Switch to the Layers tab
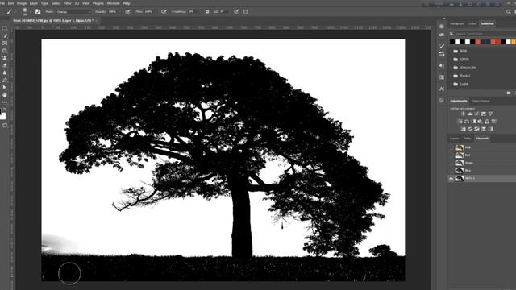Viewport: 516px width, 290px height. tap(454, 139)
